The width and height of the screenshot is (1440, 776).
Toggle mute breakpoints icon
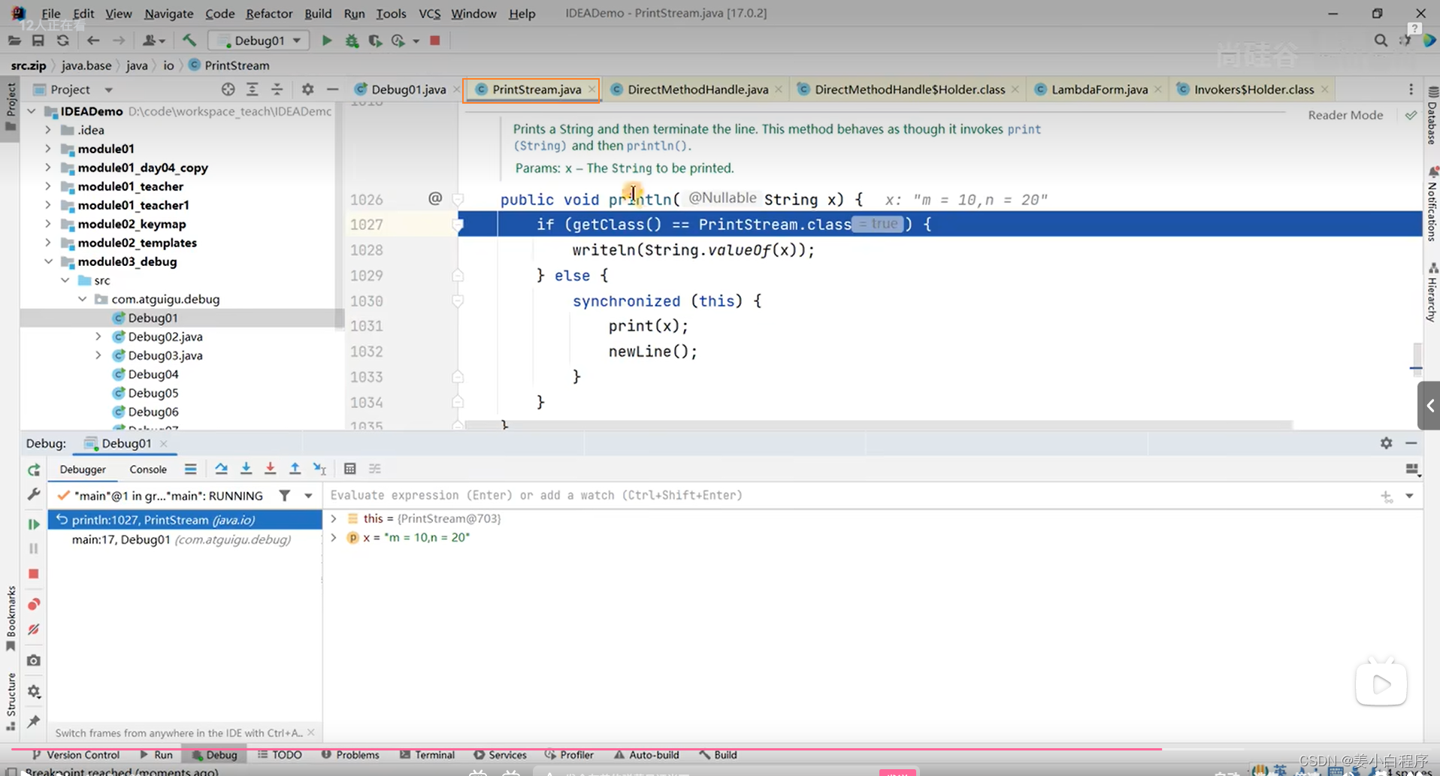[x=34, y=630]
